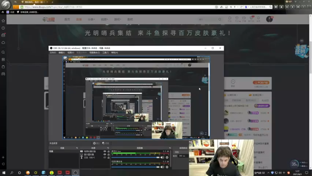Screen dimensions: 312x176
Task: Click the source properties gear button in OBS
Action: point(96,143)
